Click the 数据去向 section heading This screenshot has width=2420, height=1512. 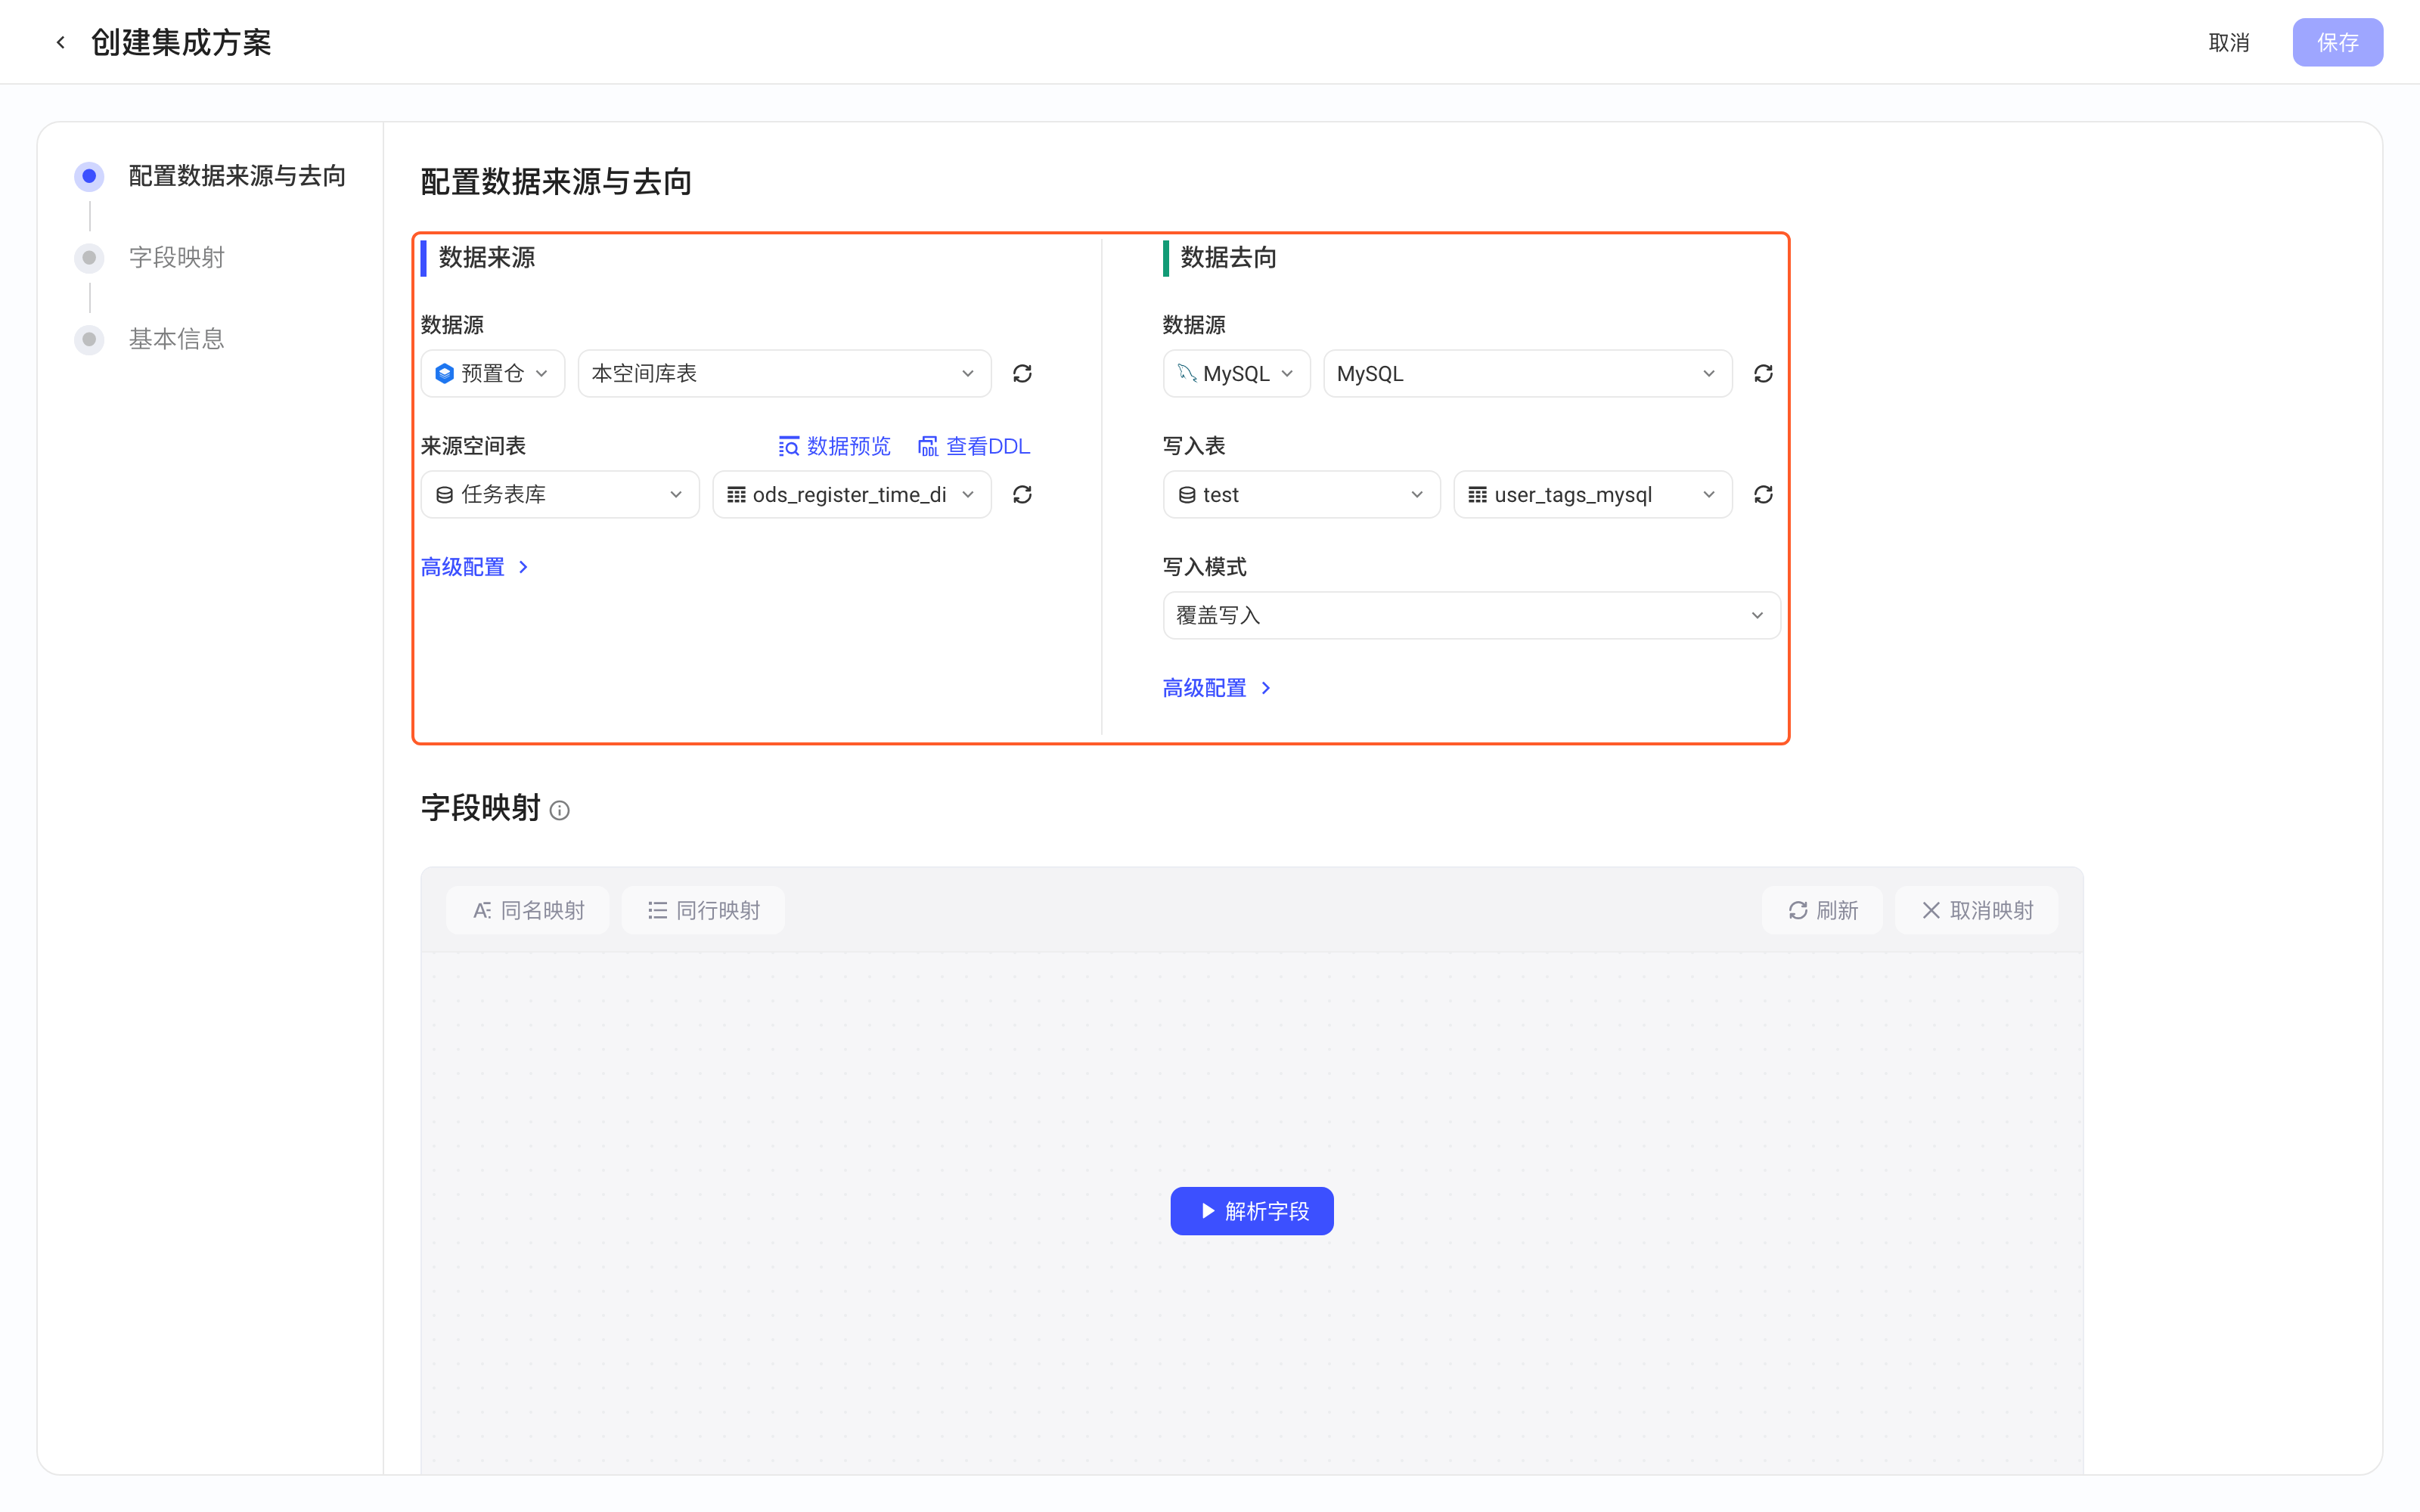click(1228, 258)
